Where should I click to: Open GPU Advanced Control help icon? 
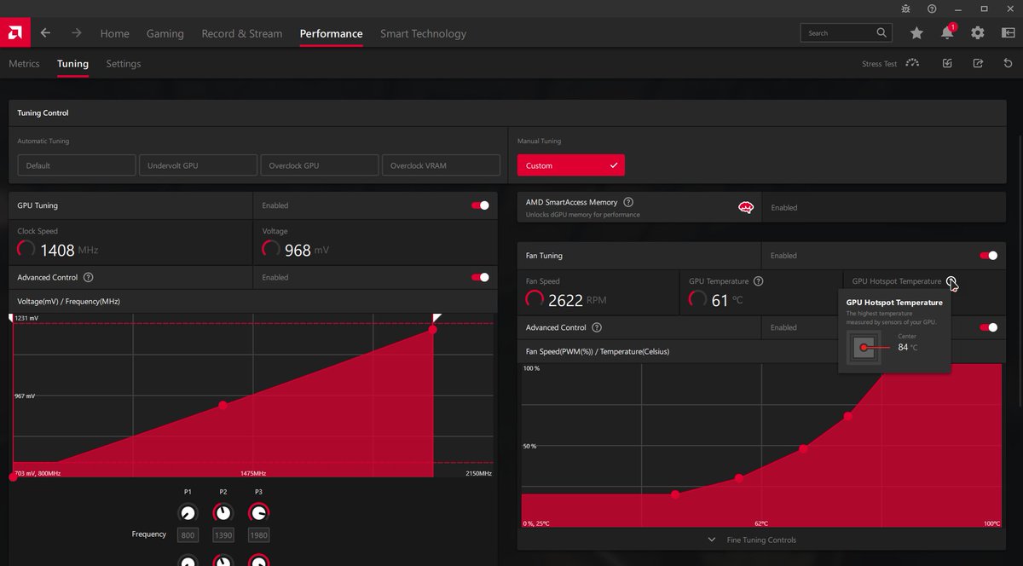[89, 278]
